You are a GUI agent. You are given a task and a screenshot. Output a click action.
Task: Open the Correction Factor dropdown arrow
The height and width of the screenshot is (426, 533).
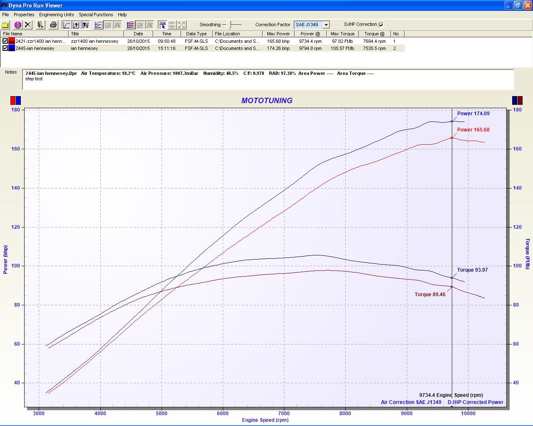pyautogui.click(x=326, y=25)
